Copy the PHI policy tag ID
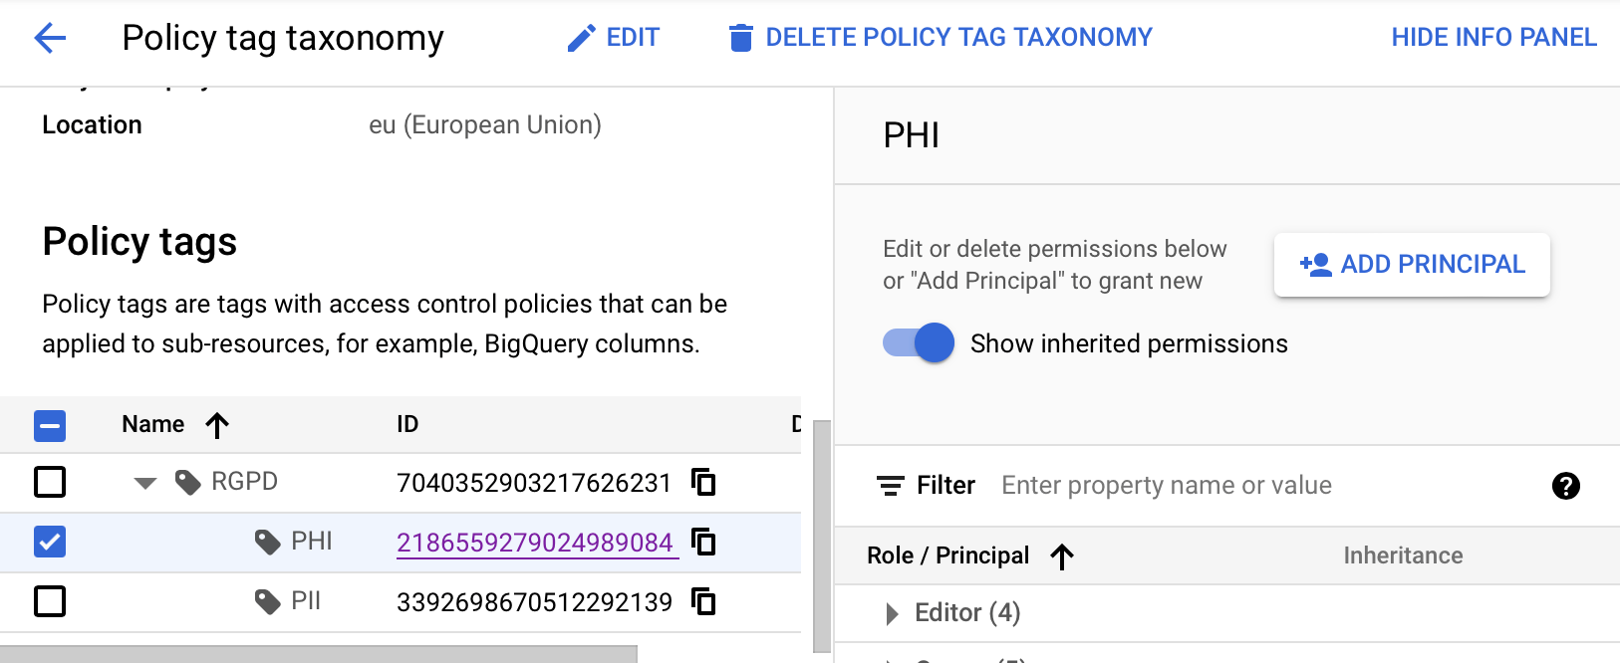 pyautogui.click(x=703, y=543)
